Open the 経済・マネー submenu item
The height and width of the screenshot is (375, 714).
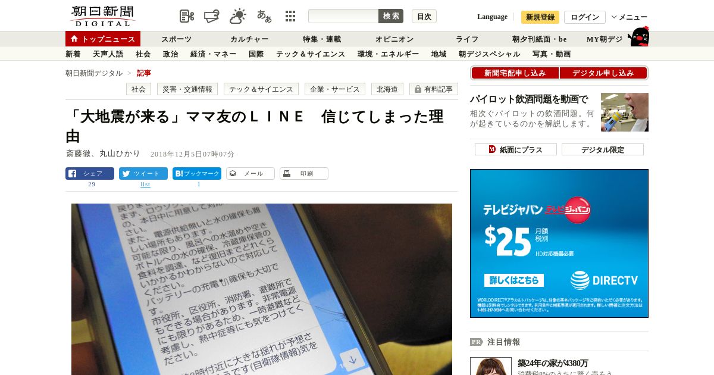tap(213, 54)
